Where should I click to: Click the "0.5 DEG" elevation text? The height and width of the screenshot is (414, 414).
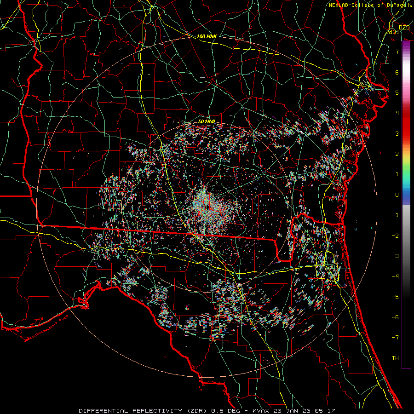(x=226, y=411)
